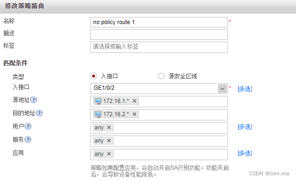Open help icon next to 源地址
The height and width of the screenshot is (180, 296).
point(34,100)
